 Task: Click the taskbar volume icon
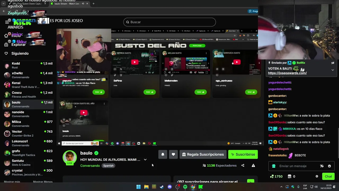[x=316, y=187]
